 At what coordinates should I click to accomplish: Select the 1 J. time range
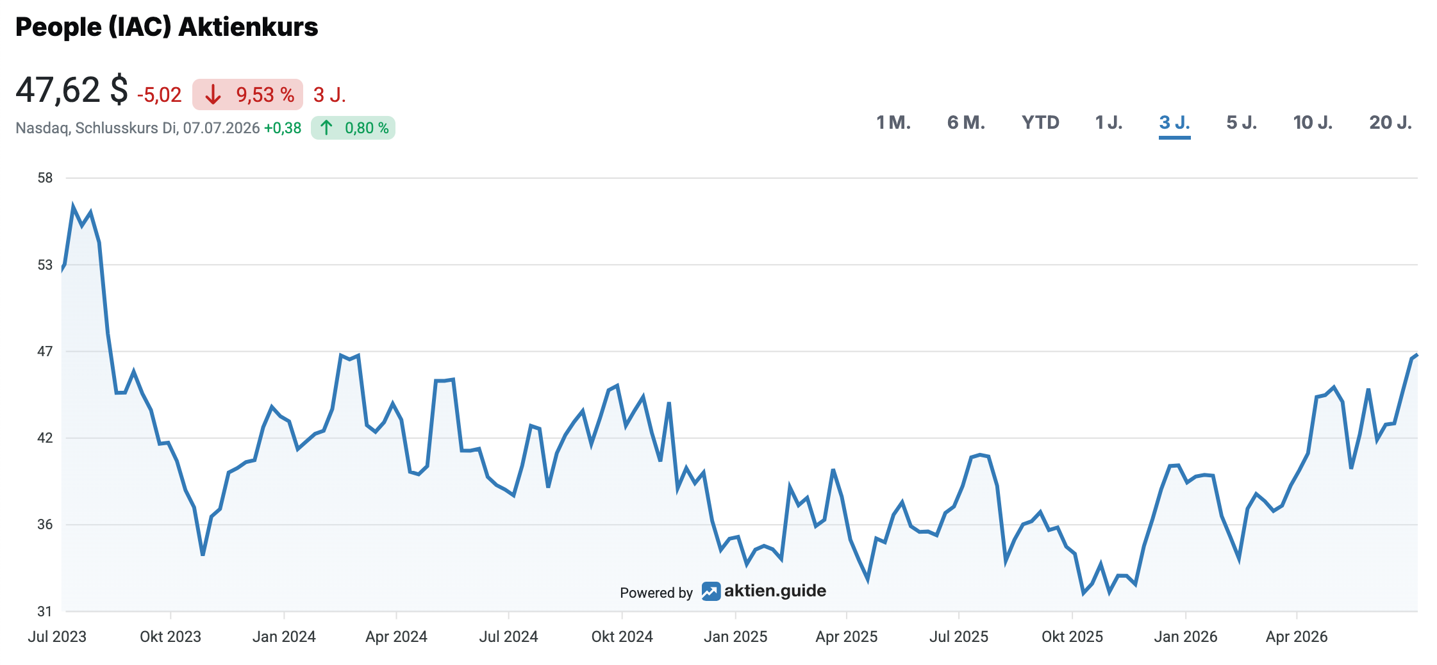click(x=1109, y=122)
